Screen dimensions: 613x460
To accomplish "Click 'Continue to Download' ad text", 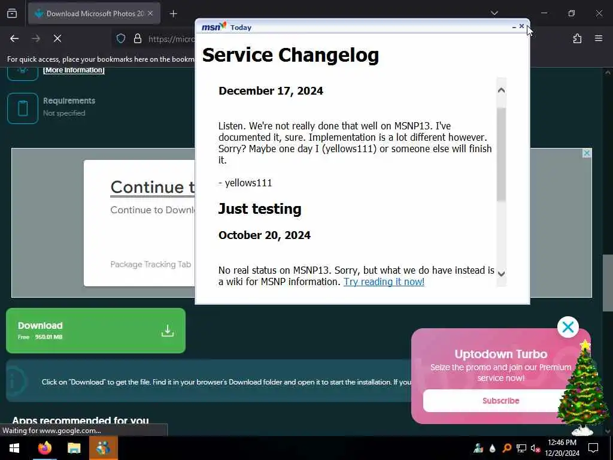I will (x=153, y=210).
